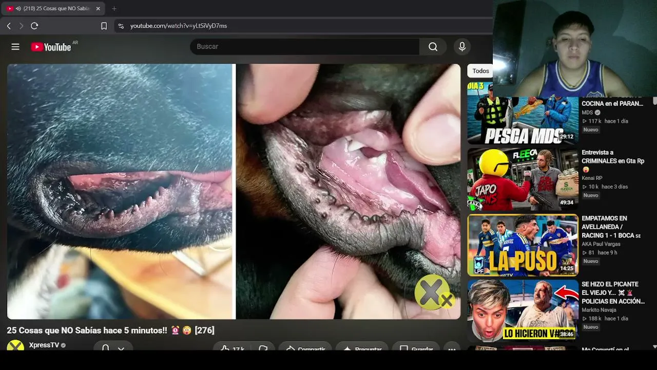
Task: Click the youtube.com address bar URL
Action: (x=179, y=26)
